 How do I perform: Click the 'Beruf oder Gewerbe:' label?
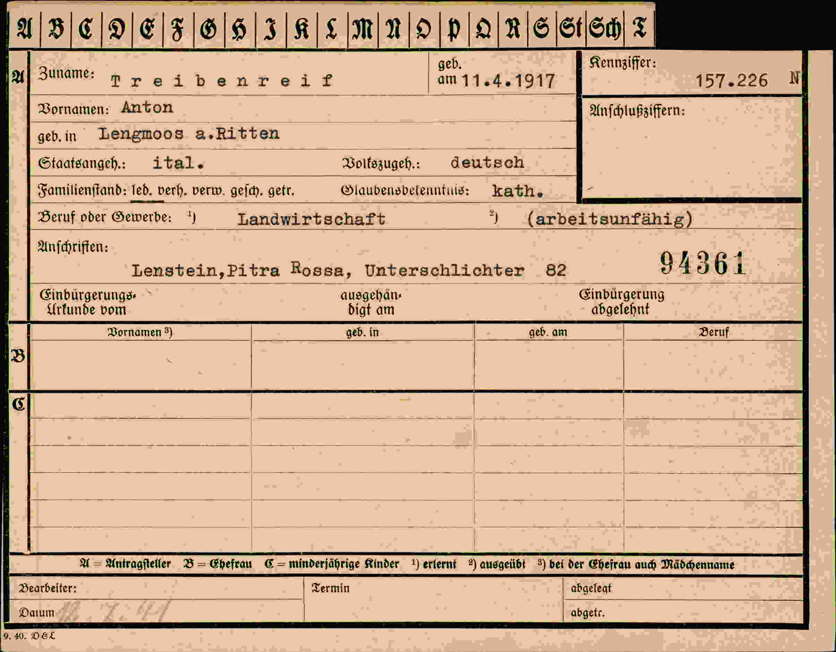[104, 217]
